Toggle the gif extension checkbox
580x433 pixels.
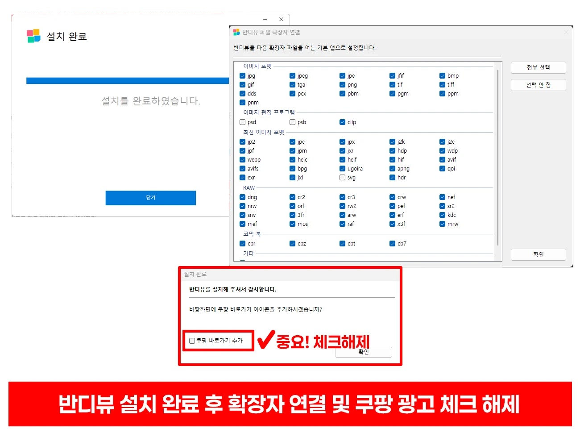point(243,85)
